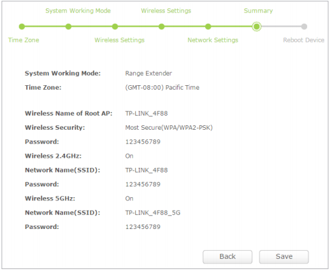Viewport: 330px width, 271px height.
Task: Click the upper Wireless Settings step label
Action: click(x=166, y=11)
